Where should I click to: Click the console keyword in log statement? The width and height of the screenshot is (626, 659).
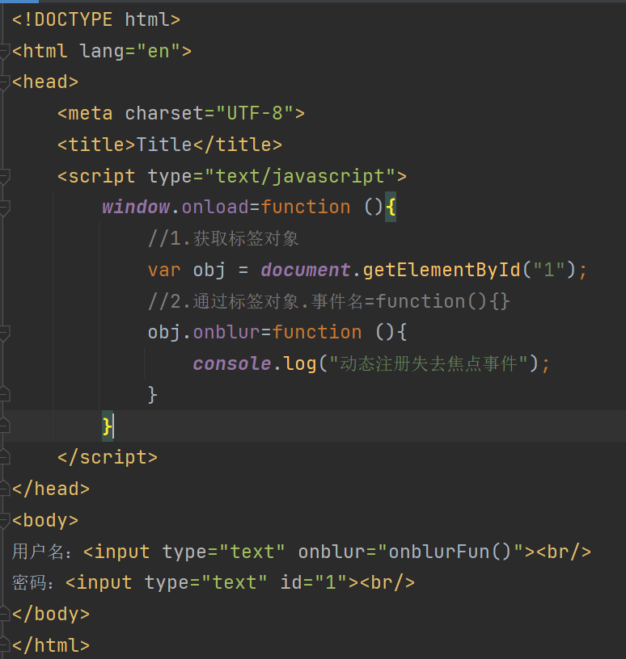[231, 363]
